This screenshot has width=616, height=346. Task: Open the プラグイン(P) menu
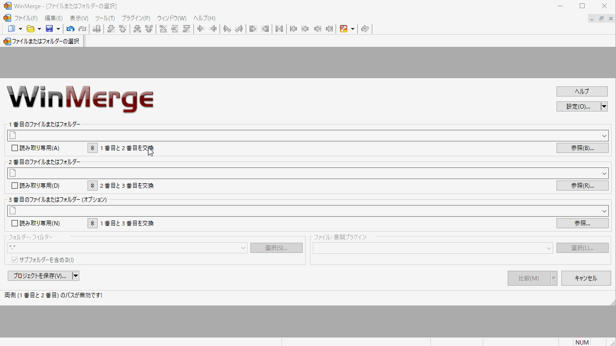(x=136, y=18)
